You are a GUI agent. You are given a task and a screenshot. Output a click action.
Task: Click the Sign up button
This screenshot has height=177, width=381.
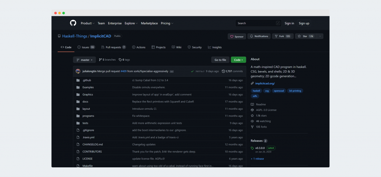(x=304, y=23)
